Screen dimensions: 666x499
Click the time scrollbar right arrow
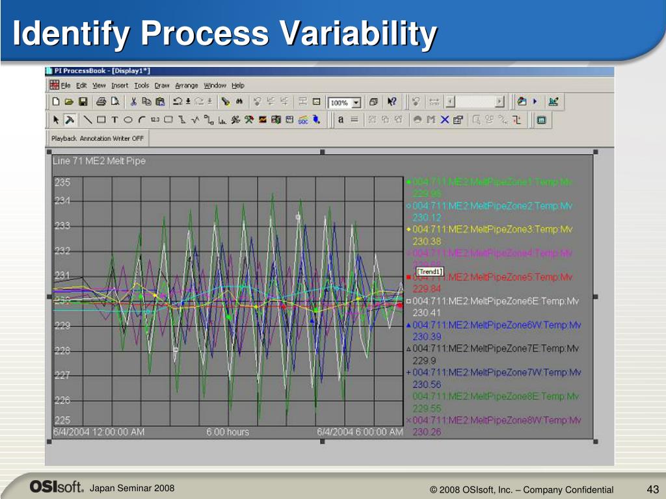tap(499, 102)
